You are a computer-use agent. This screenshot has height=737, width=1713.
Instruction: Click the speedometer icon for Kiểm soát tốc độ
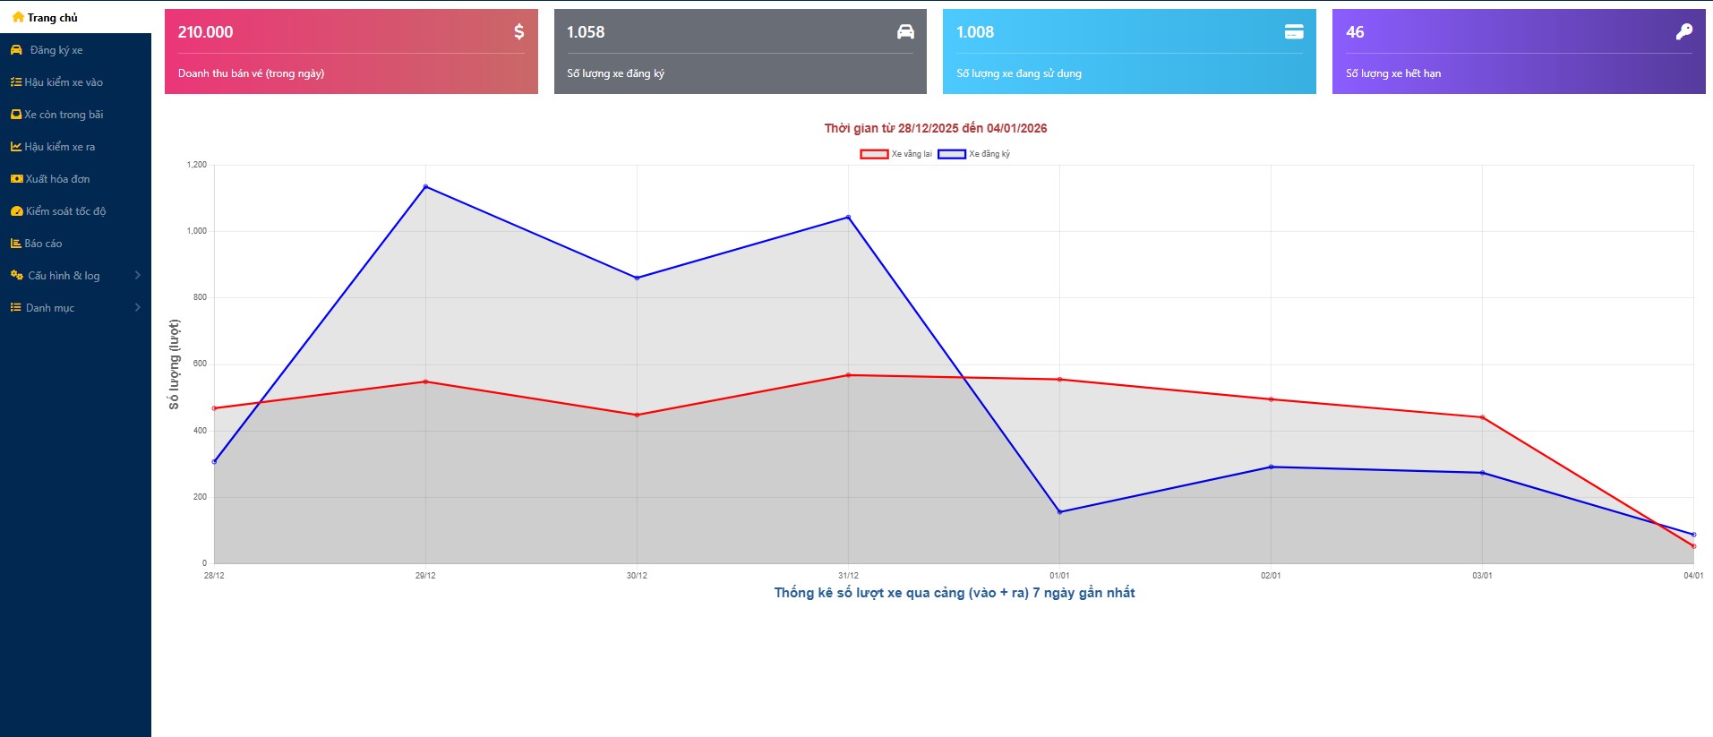[16, 211]
